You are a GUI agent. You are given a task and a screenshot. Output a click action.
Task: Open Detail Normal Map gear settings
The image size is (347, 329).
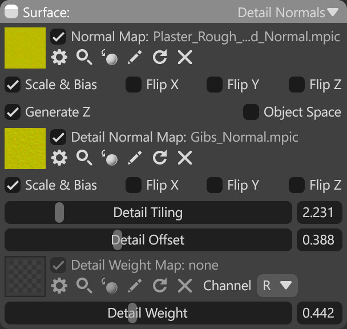pyautogui.click(x=59, y=158)
